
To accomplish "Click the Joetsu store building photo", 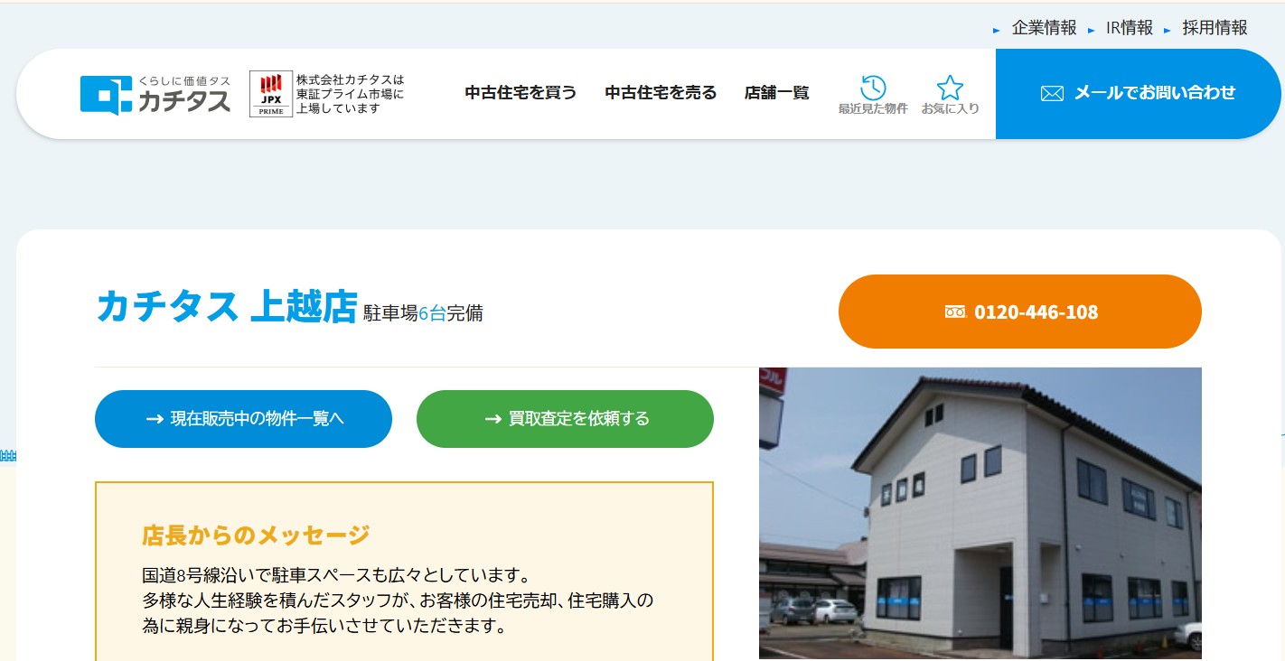I will pyautogui.click(x=980, y=513).
